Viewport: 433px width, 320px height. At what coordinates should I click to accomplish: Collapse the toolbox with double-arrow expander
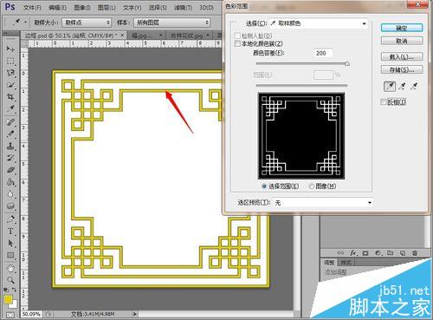pos(5,34)
